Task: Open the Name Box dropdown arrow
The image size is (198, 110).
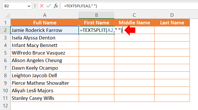Action: pos(29,6)
